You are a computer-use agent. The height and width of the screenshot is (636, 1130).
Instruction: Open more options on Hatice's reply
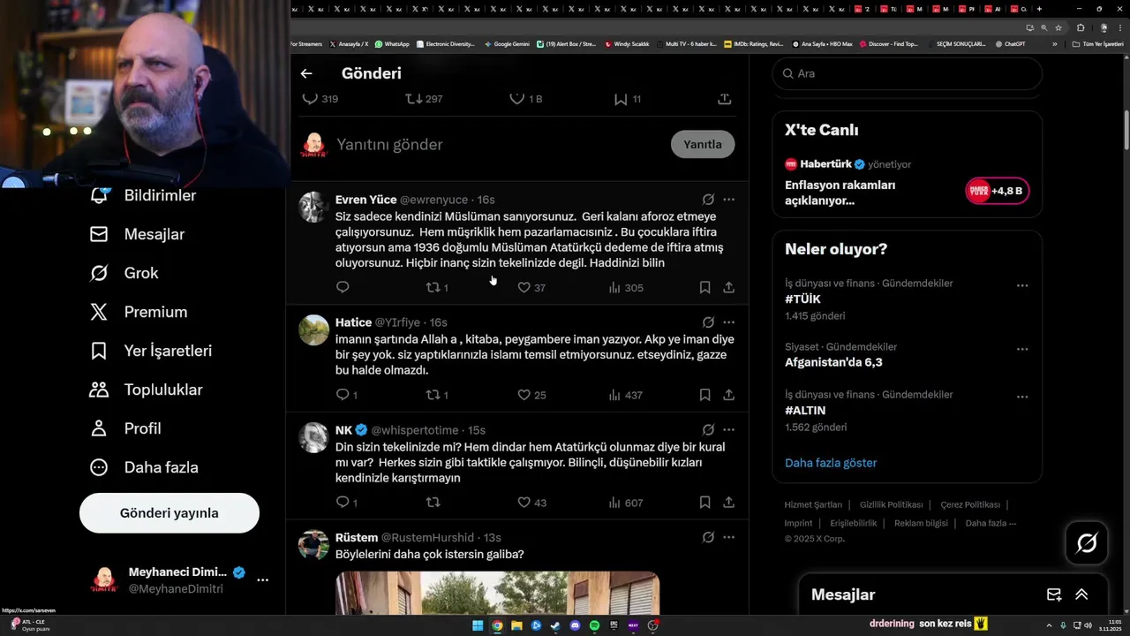(x=728, y=322)
